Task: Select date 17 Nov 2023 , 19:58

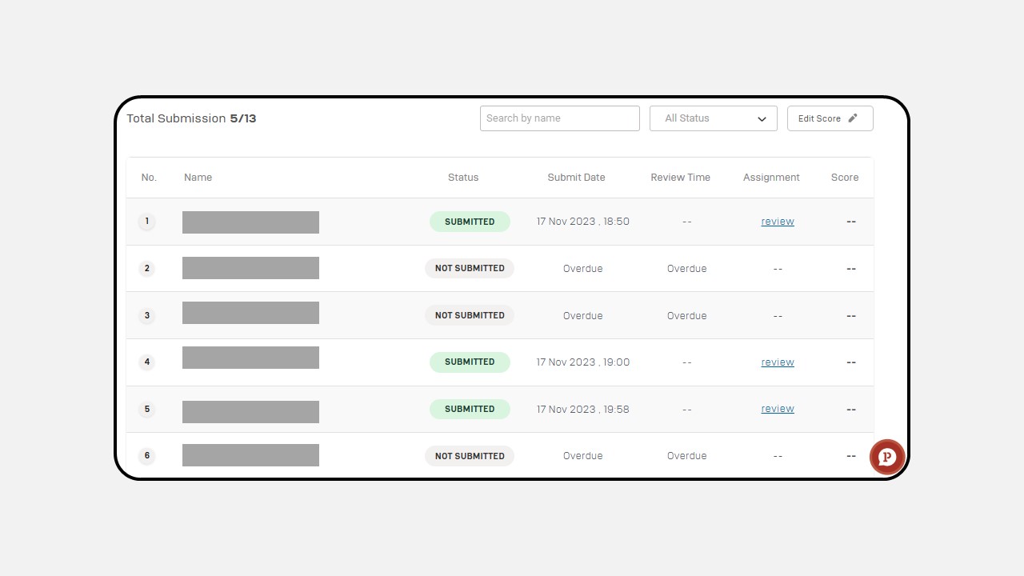Action: tap(583, 409)
